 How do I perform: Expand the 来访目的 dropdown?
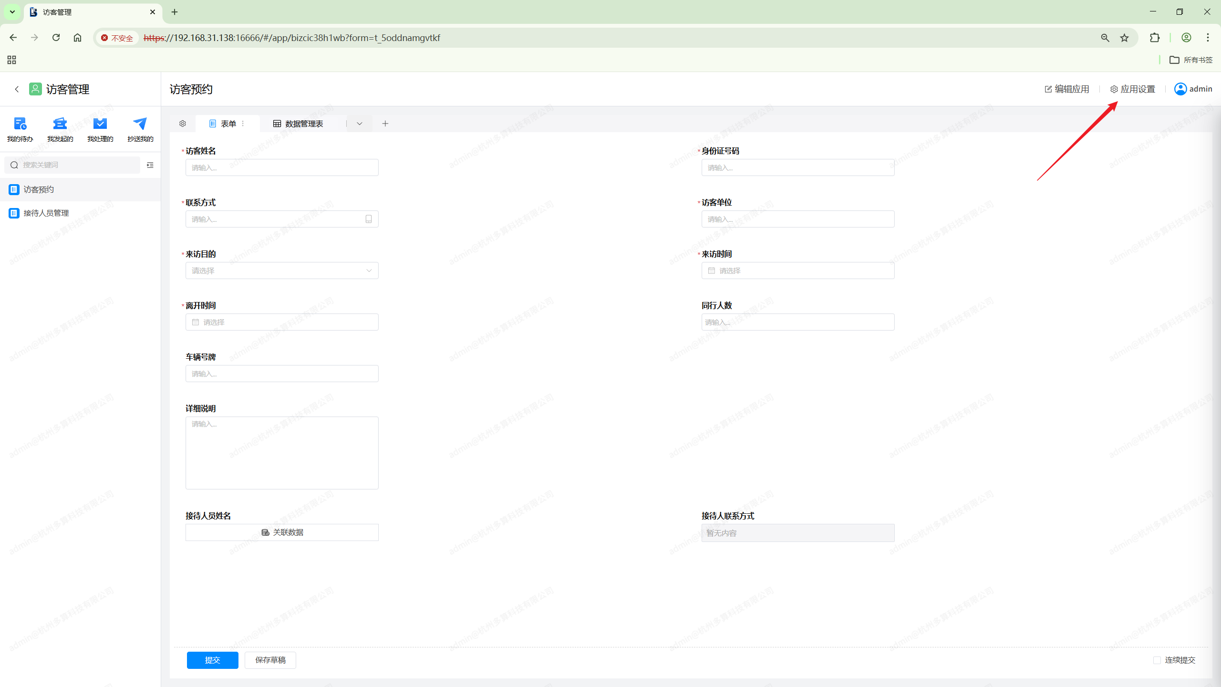pos(282,271)
